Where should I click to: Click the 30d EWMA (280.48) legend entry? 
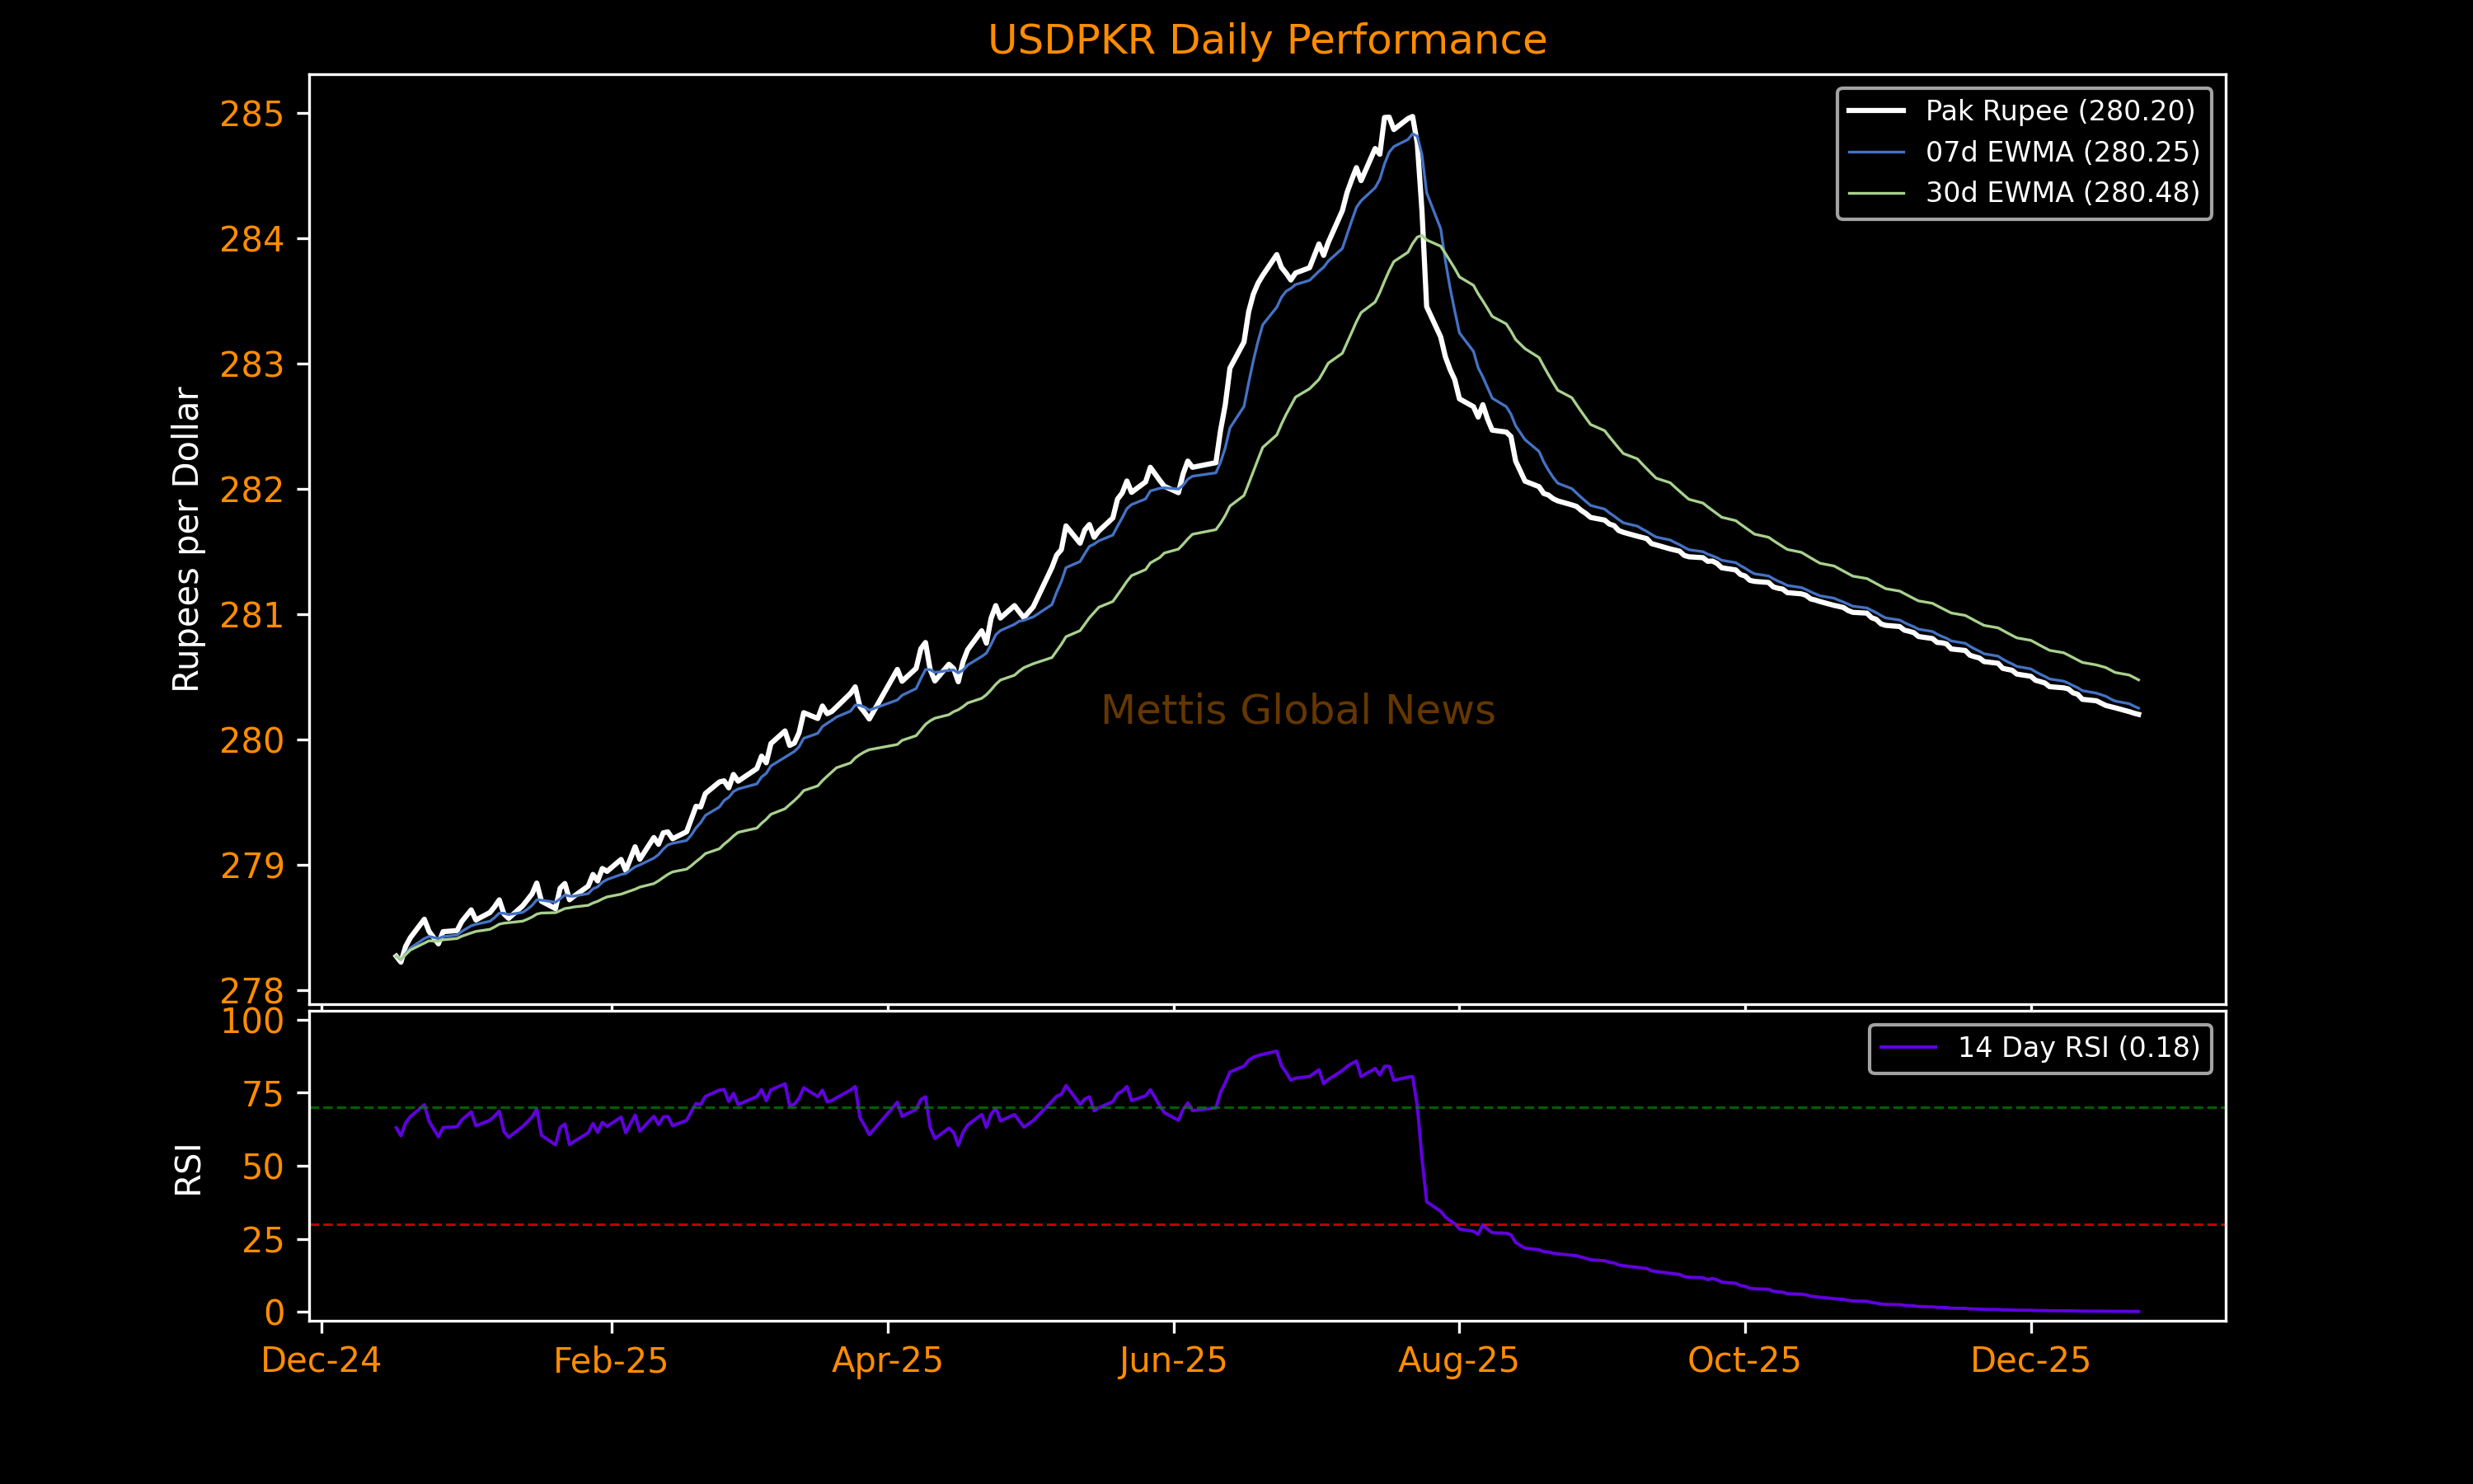coord(2062,192)
